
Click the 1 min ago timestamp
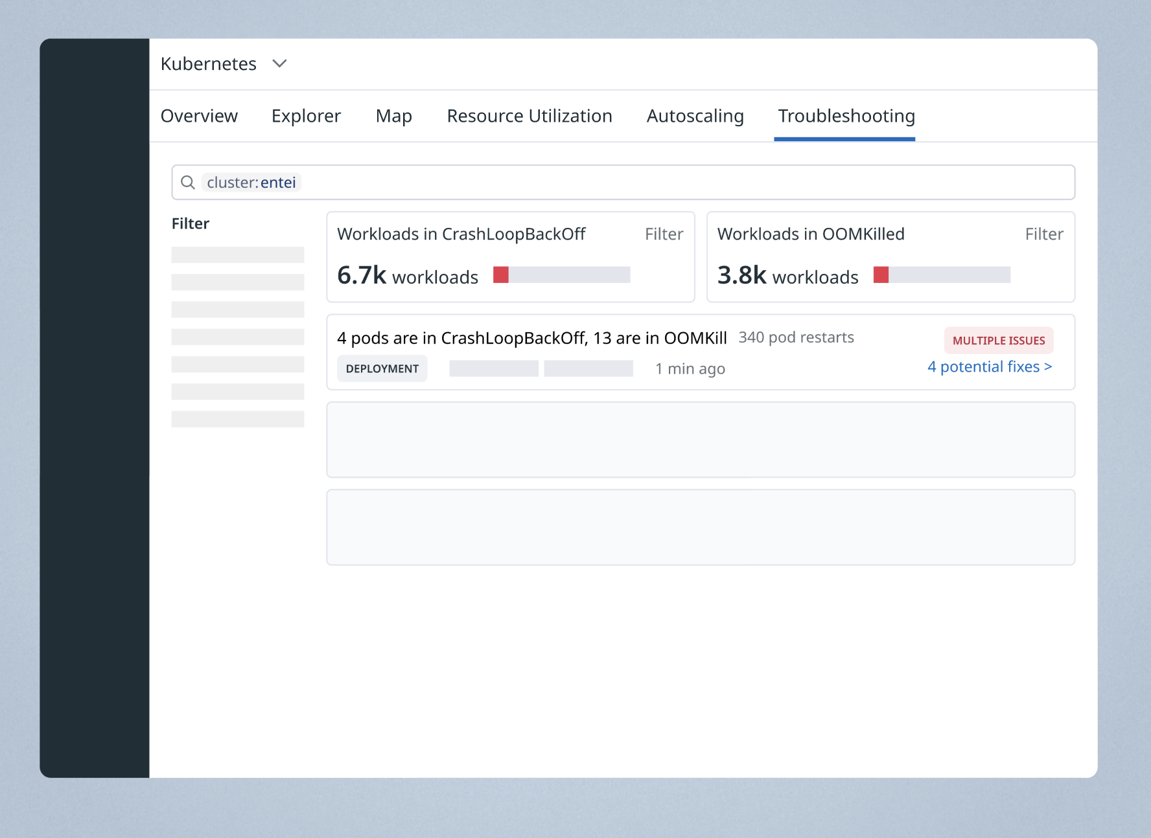coord(689,368)
